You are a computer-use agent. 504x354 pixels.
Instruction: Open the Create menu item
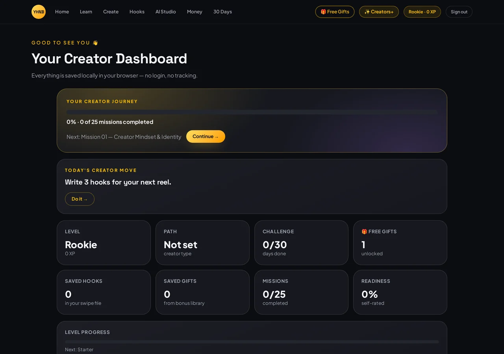[111, 12]
